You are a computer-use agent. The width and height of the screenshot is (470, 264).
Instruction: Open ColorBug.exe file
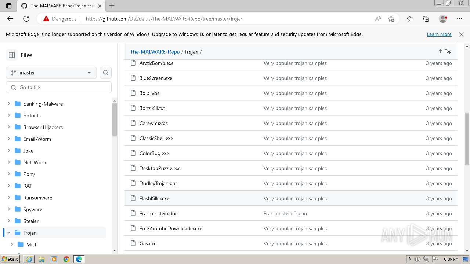(154, 153)
